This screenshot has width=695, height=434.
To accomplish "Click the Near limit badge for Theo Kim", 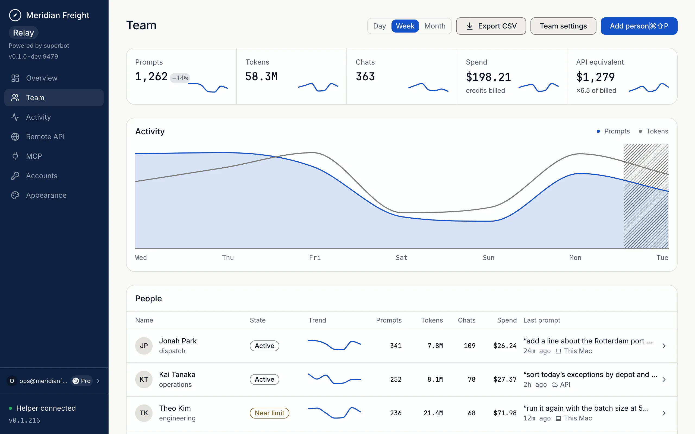I will [x=269, y=413].
